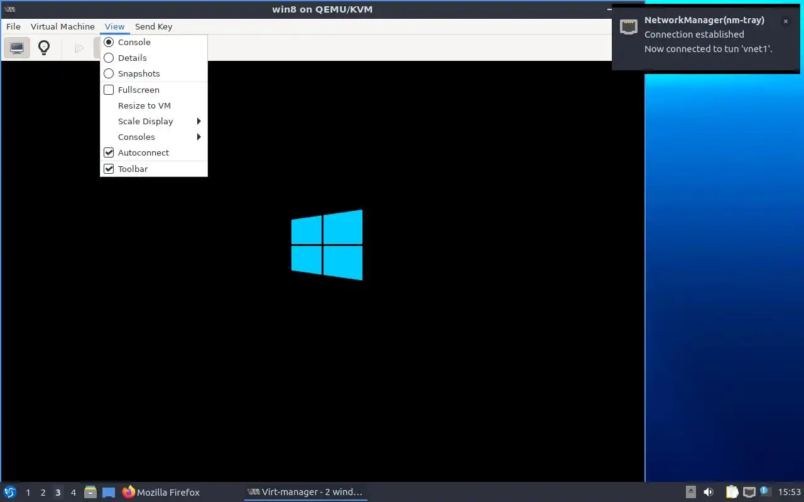Click the Windows logo in the VM console
Image resolution: width=804 pixels, height=502 pixels.
click(x=327, y=245)
